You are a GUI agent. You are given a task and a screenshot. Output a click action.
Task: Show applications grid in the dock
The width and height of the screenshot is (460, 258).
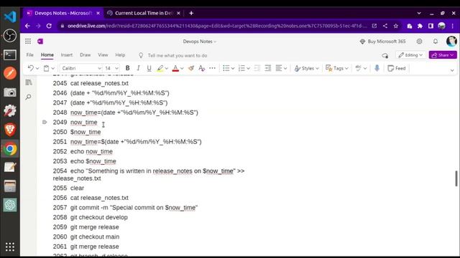tap(10, 247)
